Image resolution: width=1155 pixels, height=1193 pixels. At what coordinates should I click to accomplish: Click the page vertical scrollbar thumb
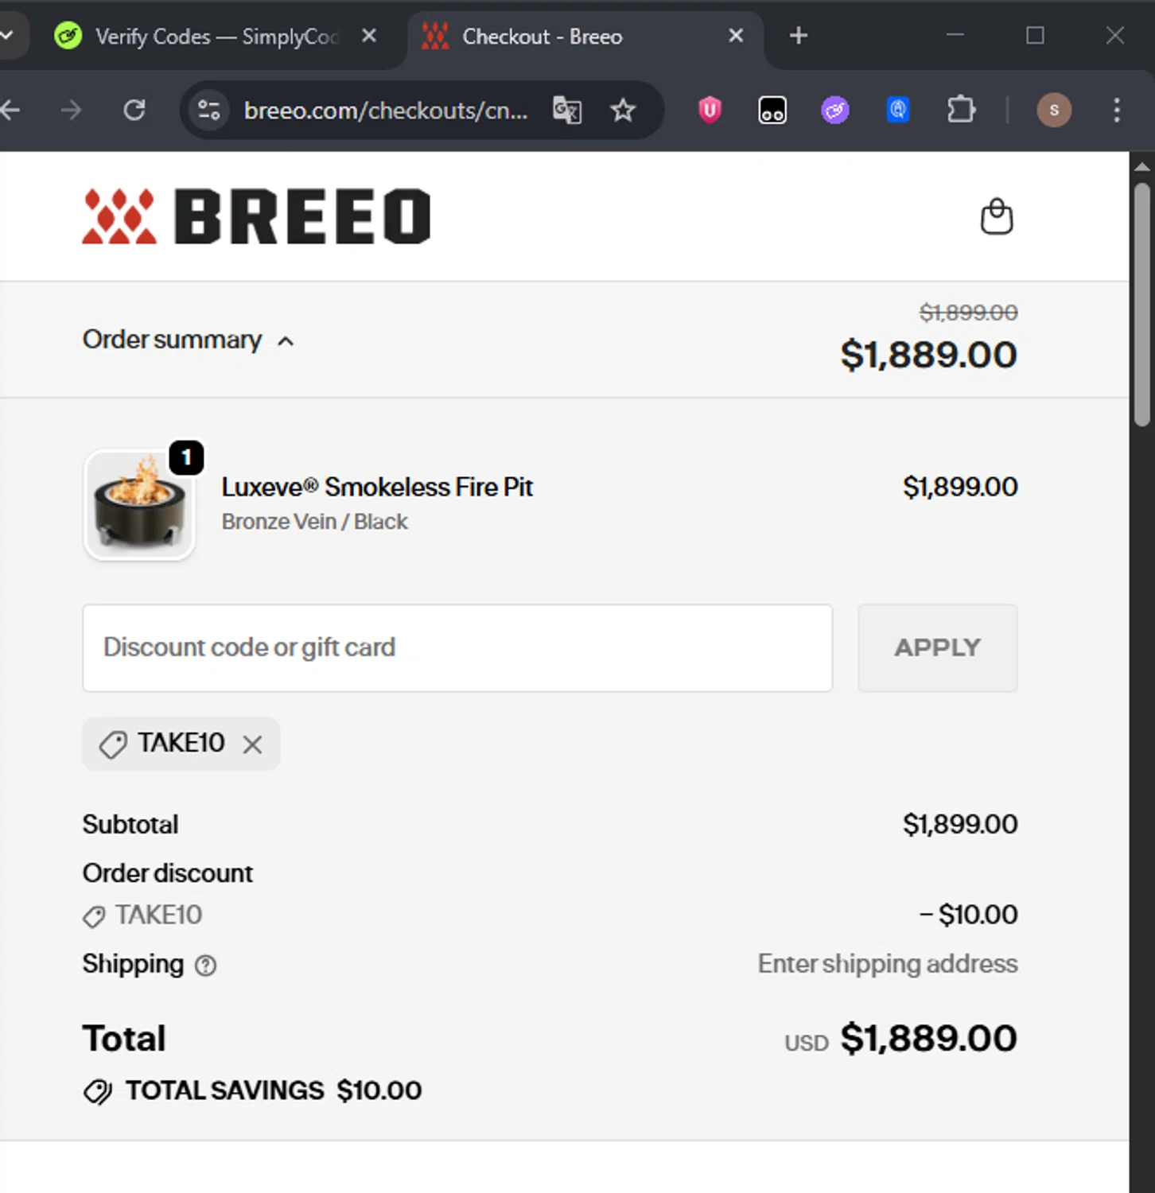pos(1142,302)
